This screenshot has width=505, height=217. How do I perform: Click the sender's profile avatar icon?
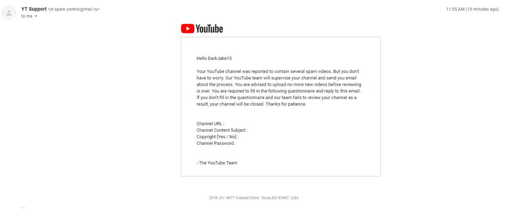(x=9, y=13)
